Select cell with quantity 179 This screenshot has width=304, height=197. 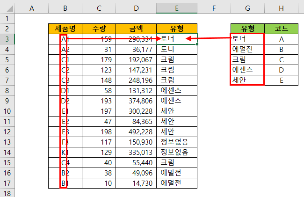coord(99,60)
